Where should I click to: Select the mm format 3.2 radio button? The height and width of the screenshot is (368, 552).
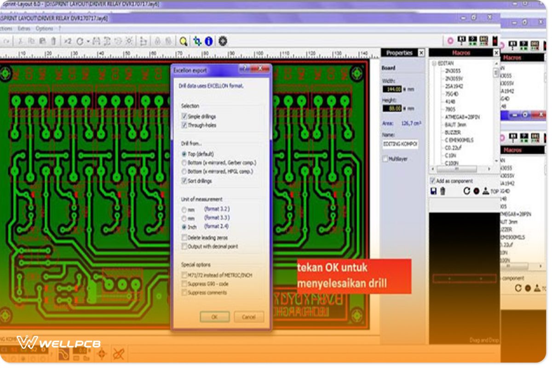tap(184, 209)
